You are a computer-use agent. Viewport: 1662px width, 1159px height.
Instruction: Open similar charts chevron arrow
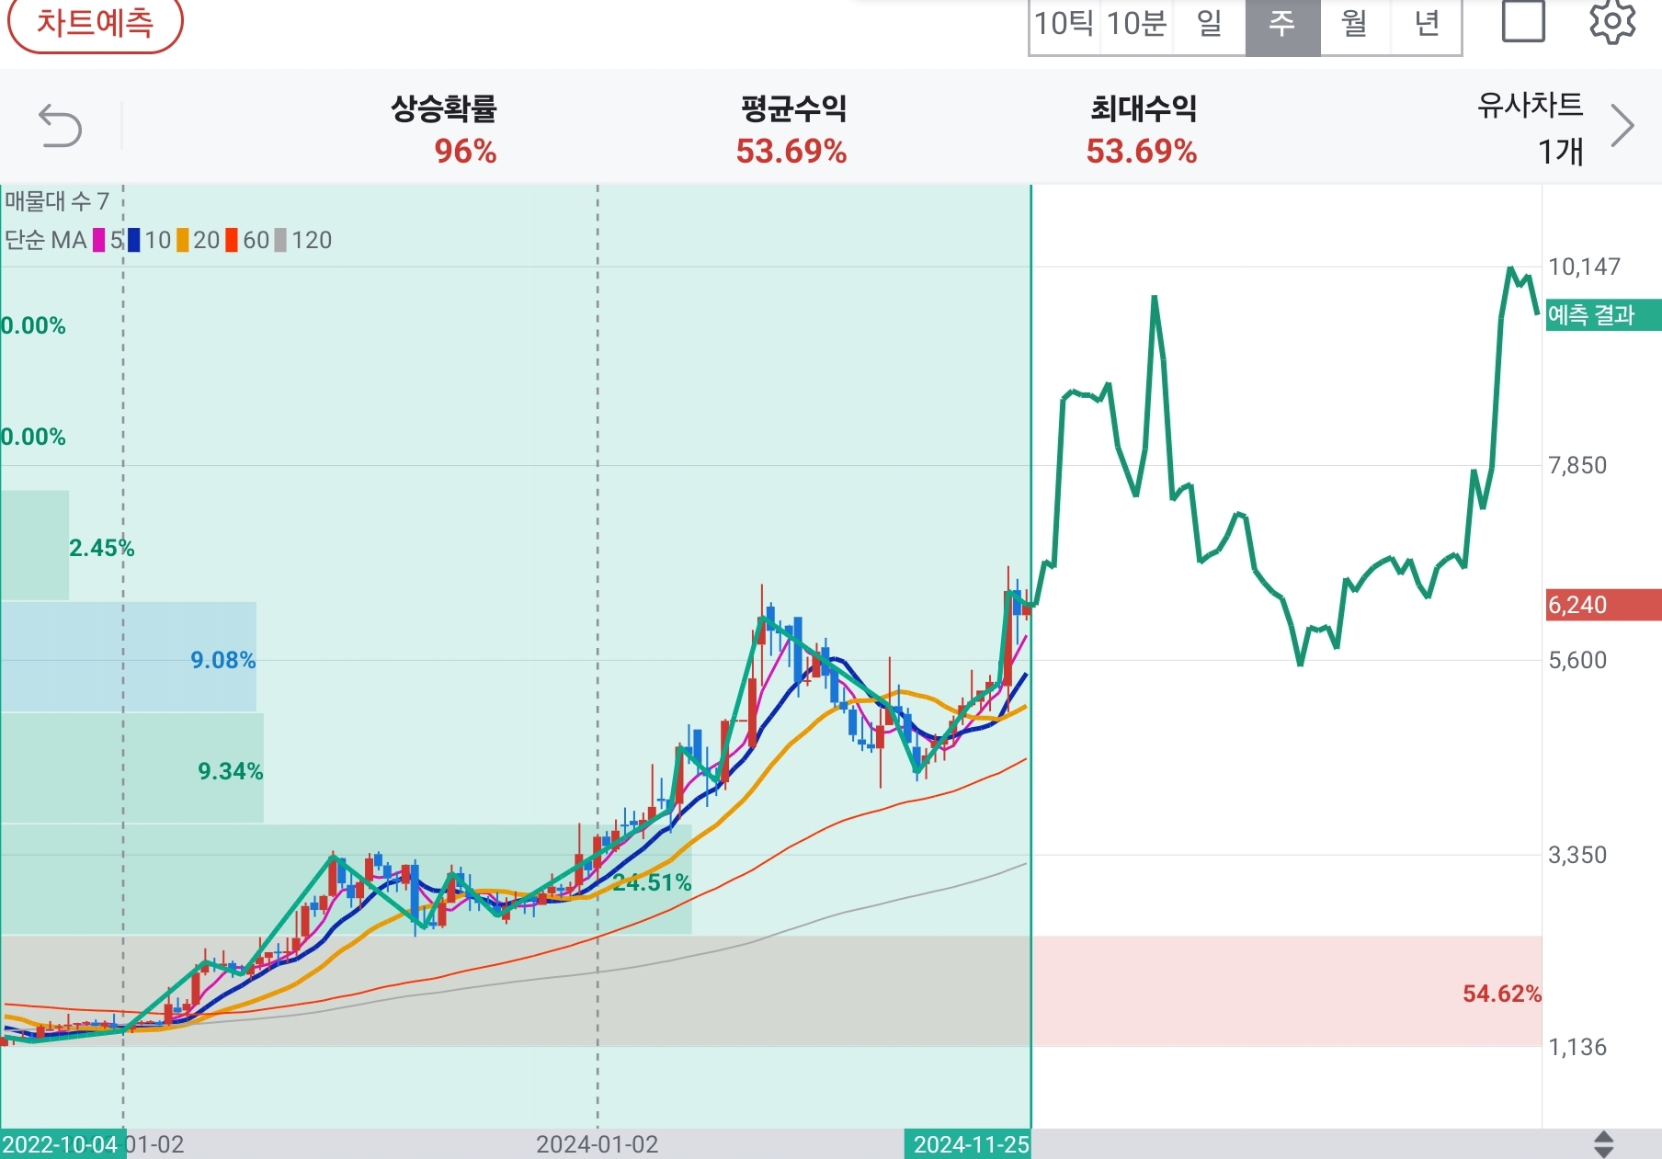pos(1622,126)
